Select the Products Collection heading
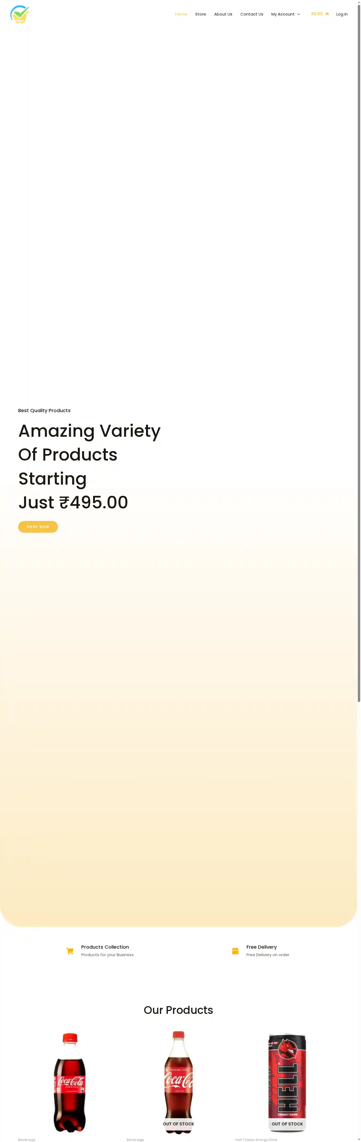The image size is (361, 1142). point(105,947)
